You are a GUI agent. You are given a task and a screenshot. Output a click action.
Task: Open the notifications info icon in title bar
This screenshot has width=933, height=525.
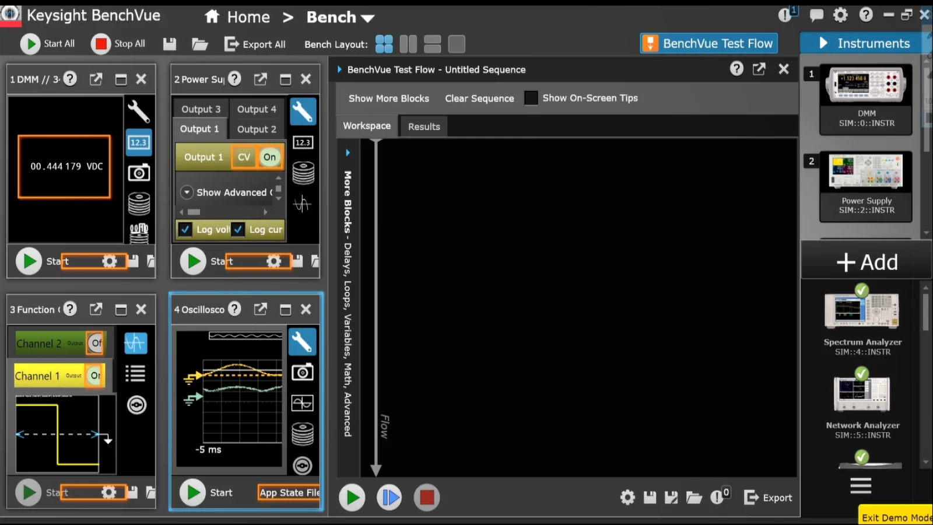[787, 15]
